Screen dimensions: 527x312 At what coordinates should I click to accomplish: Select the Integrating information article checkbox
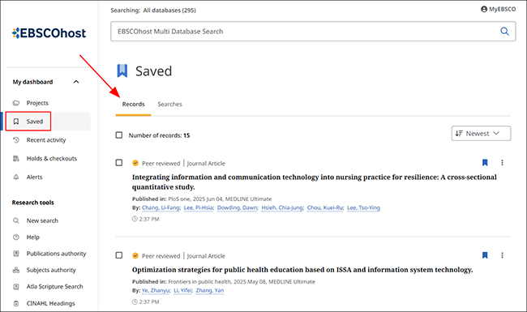(119, 163)
